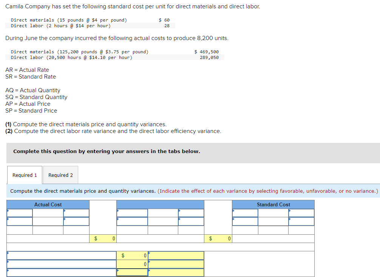The image size is (380, 277).
Task: Open second-row right dropdown under Actual Cost
Action: pos(76,221)
